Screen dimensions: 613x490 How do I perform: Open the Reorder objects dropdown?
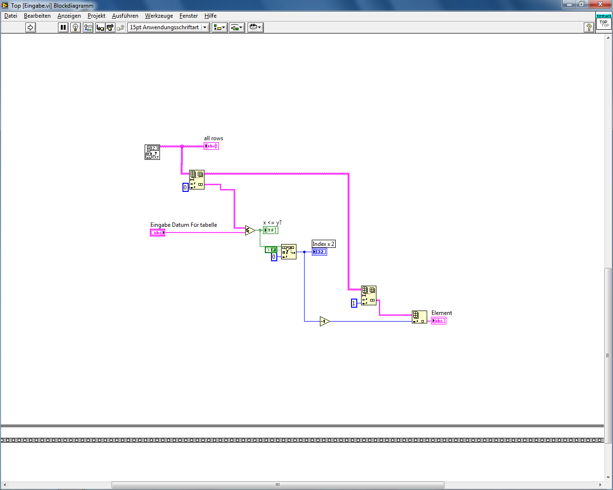(255, 27)
